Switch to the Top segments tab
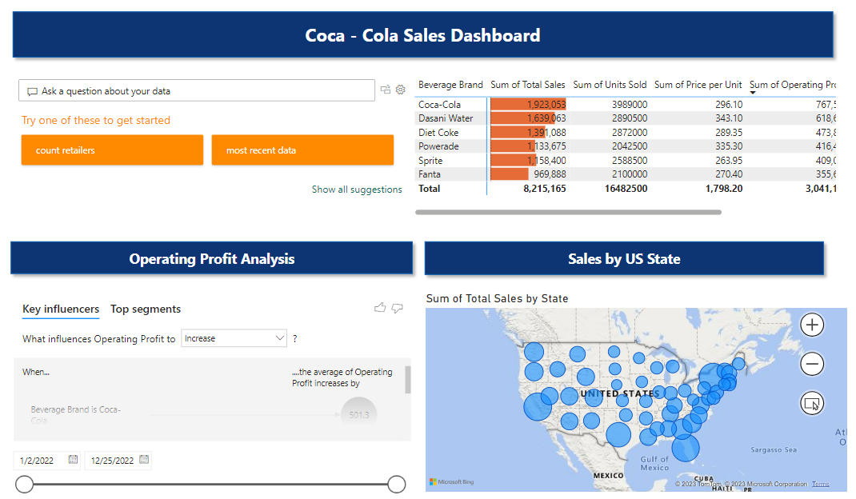Screen dimensions: 856x499 [145, 309]
